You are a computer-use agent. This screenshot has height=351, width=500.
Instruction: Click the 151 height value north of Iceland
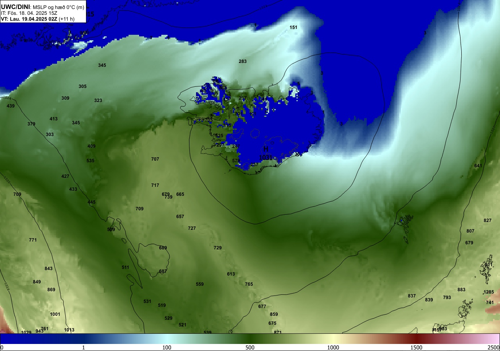click(293, 27)
